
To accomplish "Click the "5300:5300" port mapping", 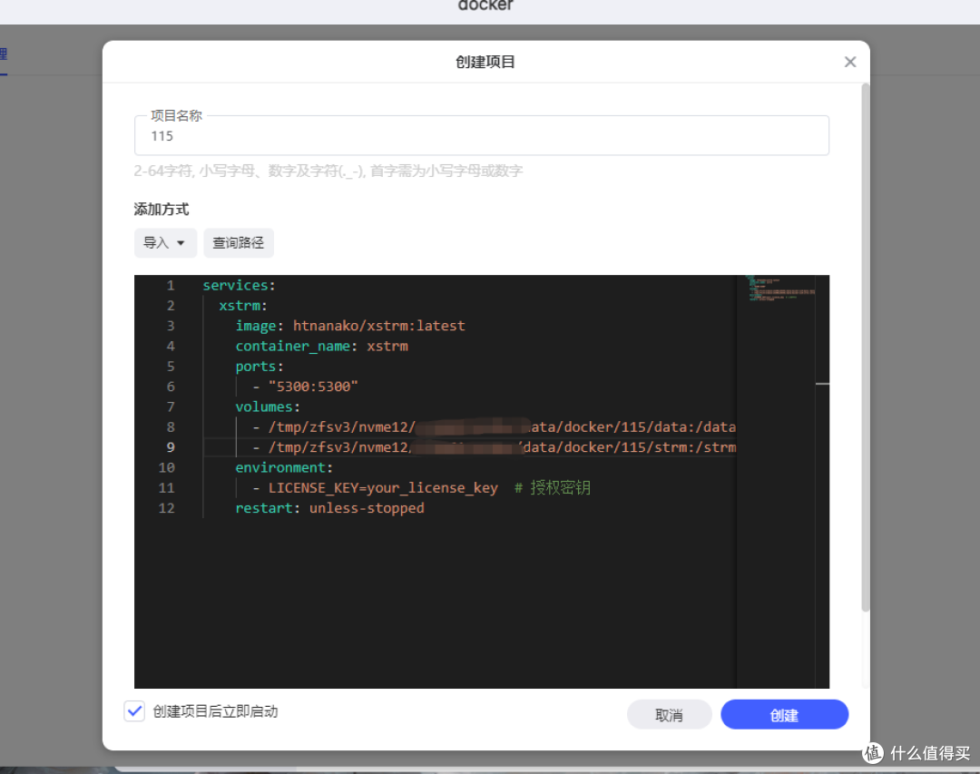I will [x=312, y=387].
